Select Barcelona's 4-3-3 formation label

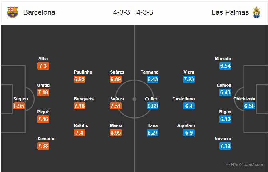122,12
